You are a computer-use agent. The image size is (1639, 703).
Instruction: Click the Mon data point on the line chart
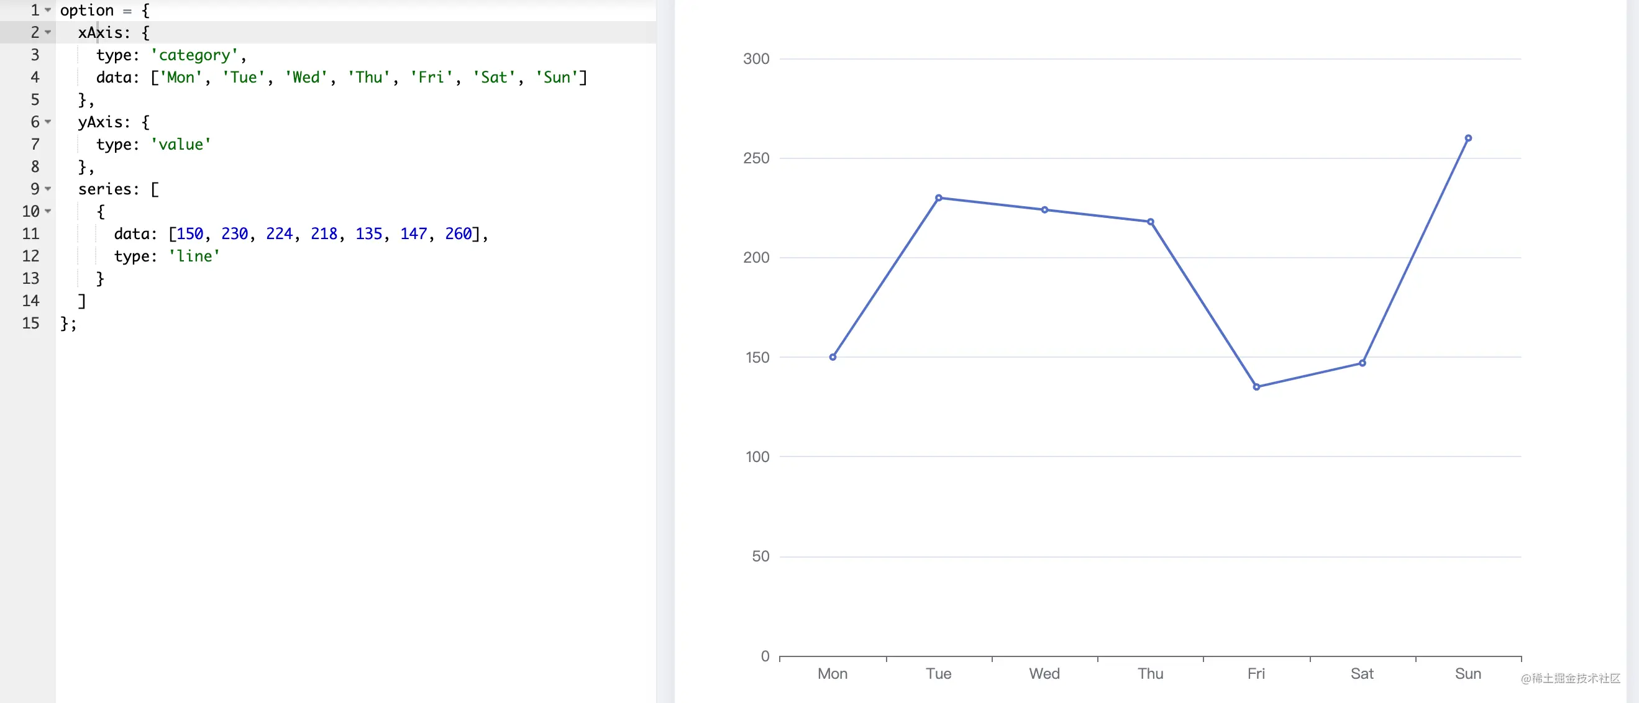pyautogui.click(x=832, y=357)
